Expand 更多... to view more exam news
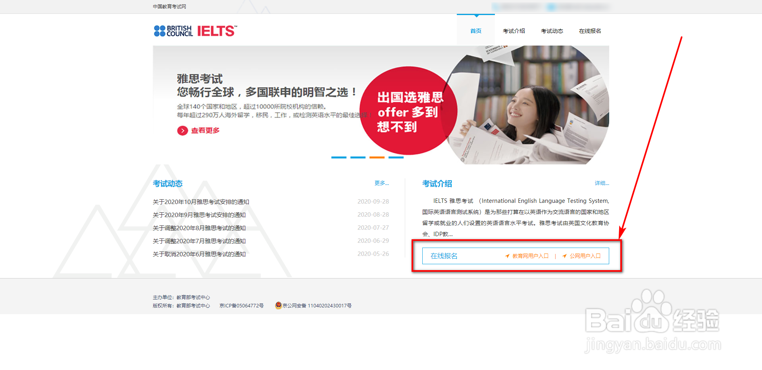Image resolution: width=762 pixels, height=370 pixels. (x=381, y=183)
